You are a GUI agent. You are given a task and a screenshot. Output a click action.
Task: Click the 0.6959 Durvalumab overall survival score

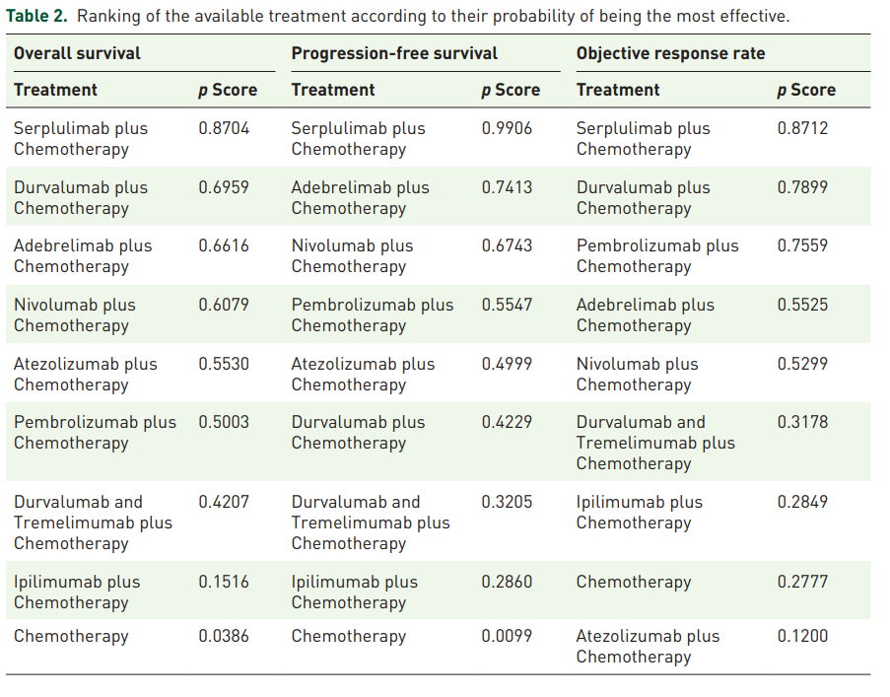[224, 187]
